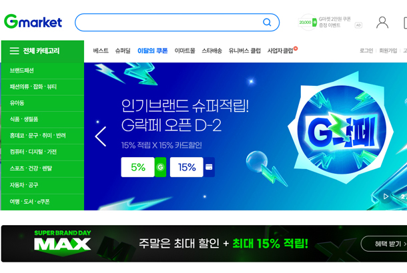This screenshot has height=273, width=407.
Task: Click the card discount badge icon
Action: click(209, 167)
